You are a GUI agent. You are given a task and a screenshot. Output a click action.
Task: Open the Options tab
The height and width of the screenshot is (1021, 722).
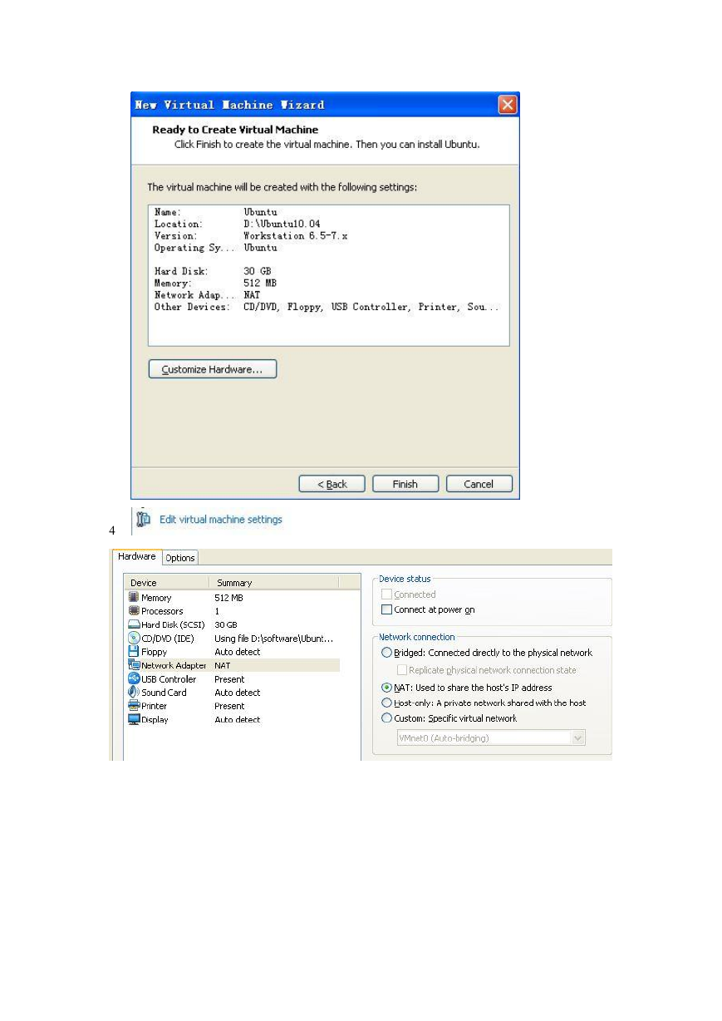179,558
